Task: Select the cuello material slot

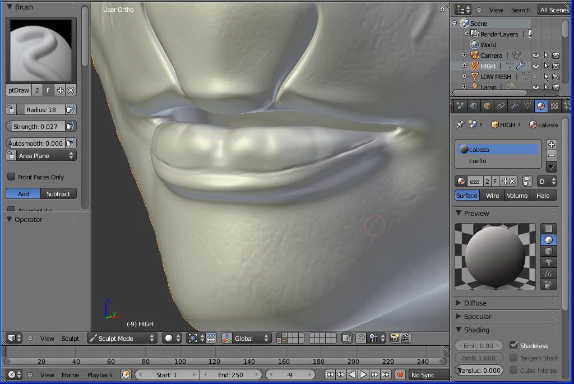Action: coord(478,161)
